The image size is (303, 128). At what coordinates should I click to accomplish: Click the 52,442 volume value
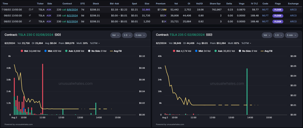click(174, 9)
